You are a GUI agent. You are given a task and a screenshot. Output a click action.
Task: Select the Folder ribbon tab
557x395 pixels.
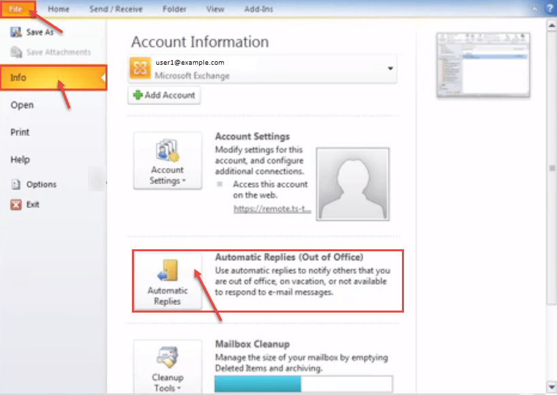pos(174,9)
